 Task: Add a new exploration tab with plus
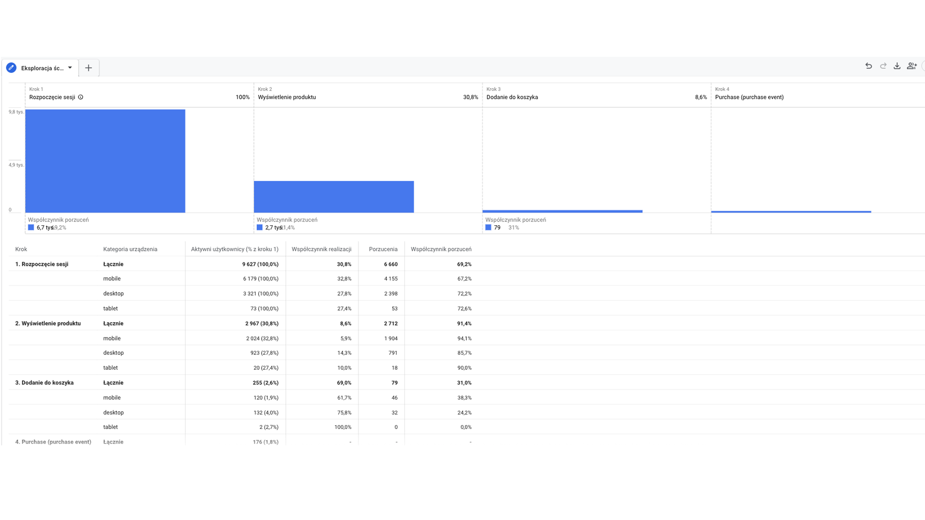(x=89, y=68)
